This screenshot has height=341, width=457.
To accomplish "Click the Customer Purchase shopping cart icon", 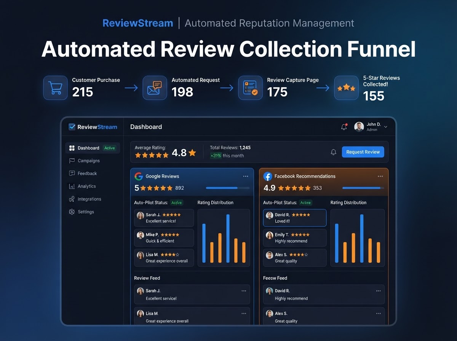I will click(55, 88).
